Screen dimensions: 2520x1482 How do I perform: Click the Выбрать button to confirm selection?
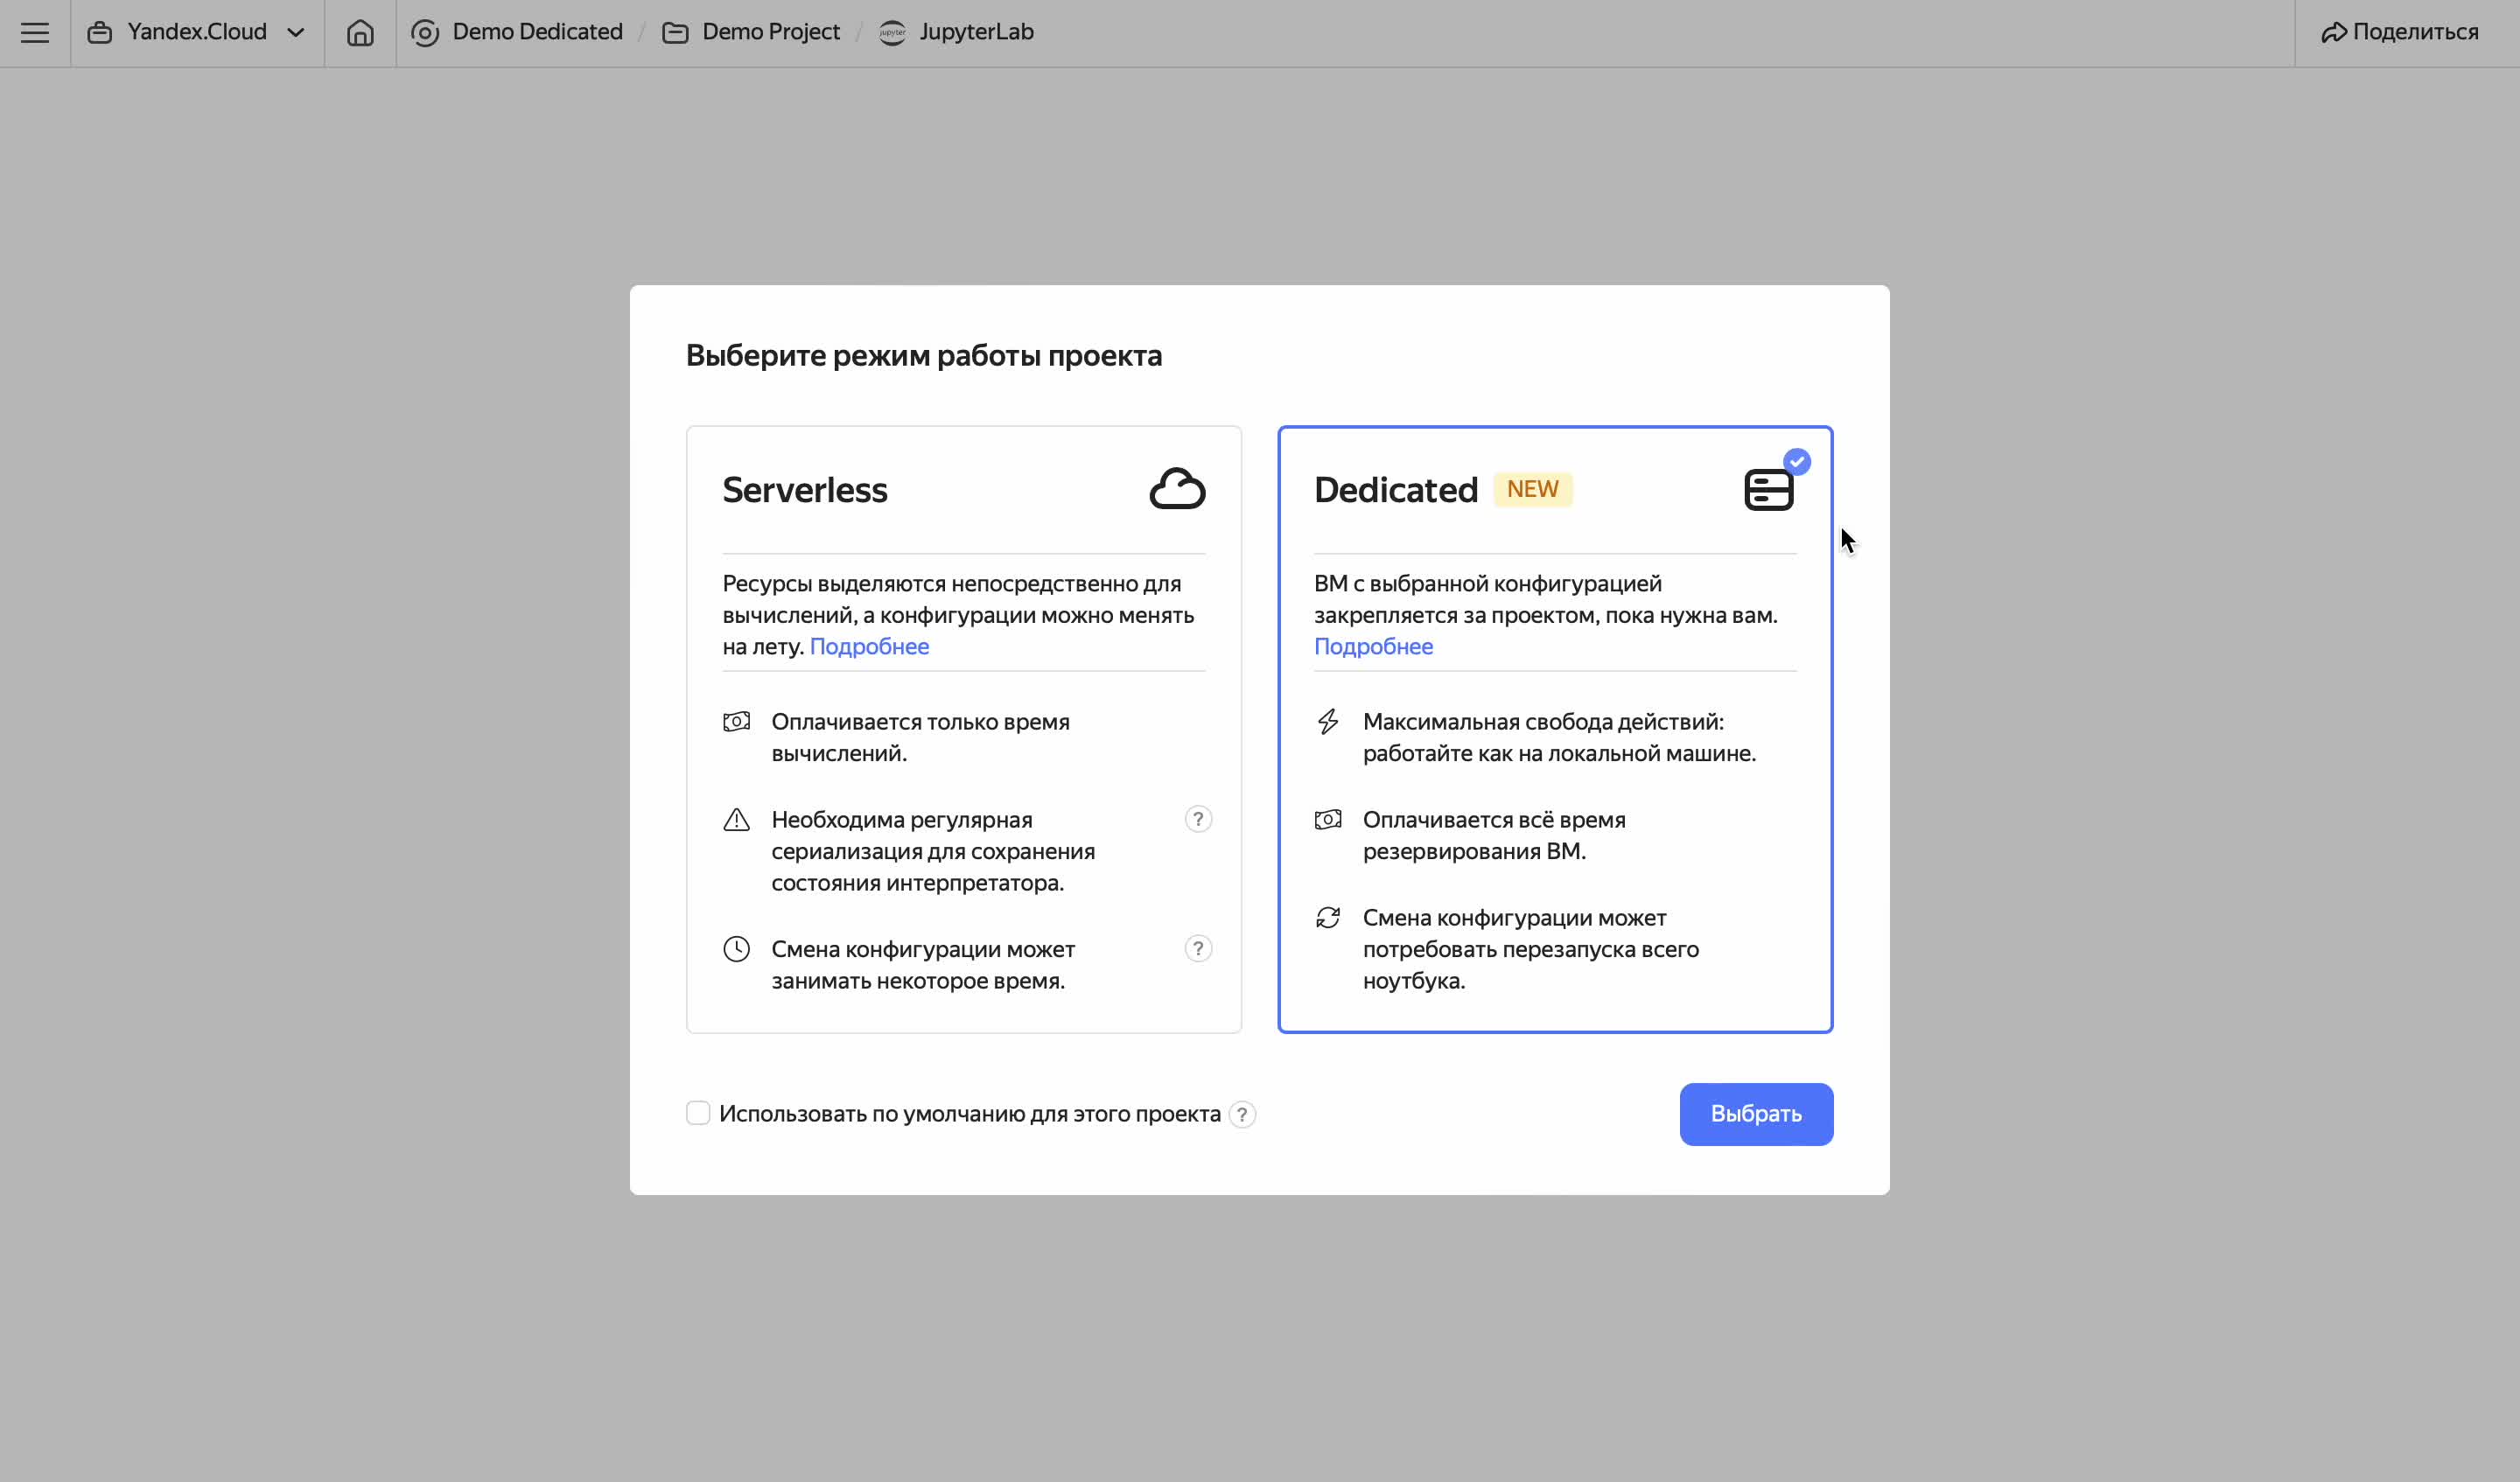coord(1756,1114)
